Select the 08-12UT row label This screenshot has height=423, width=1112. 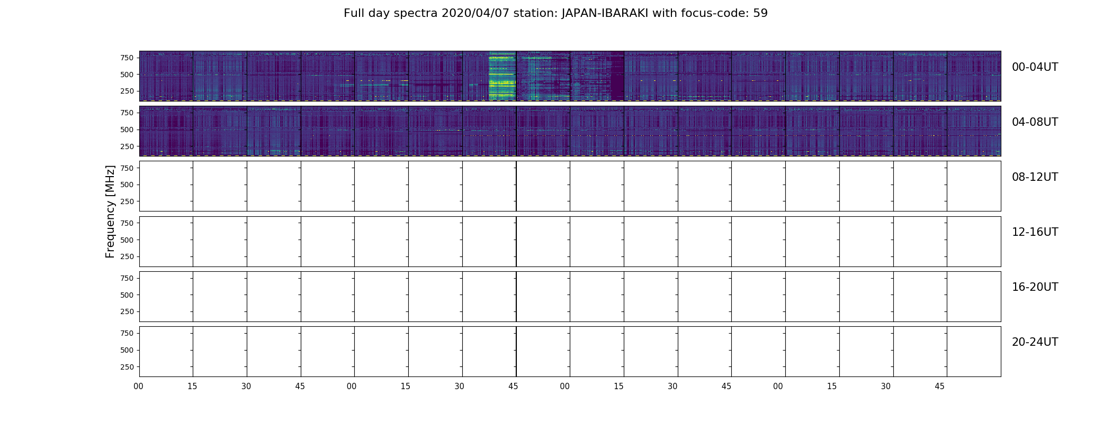click(x=1035, y=177)
